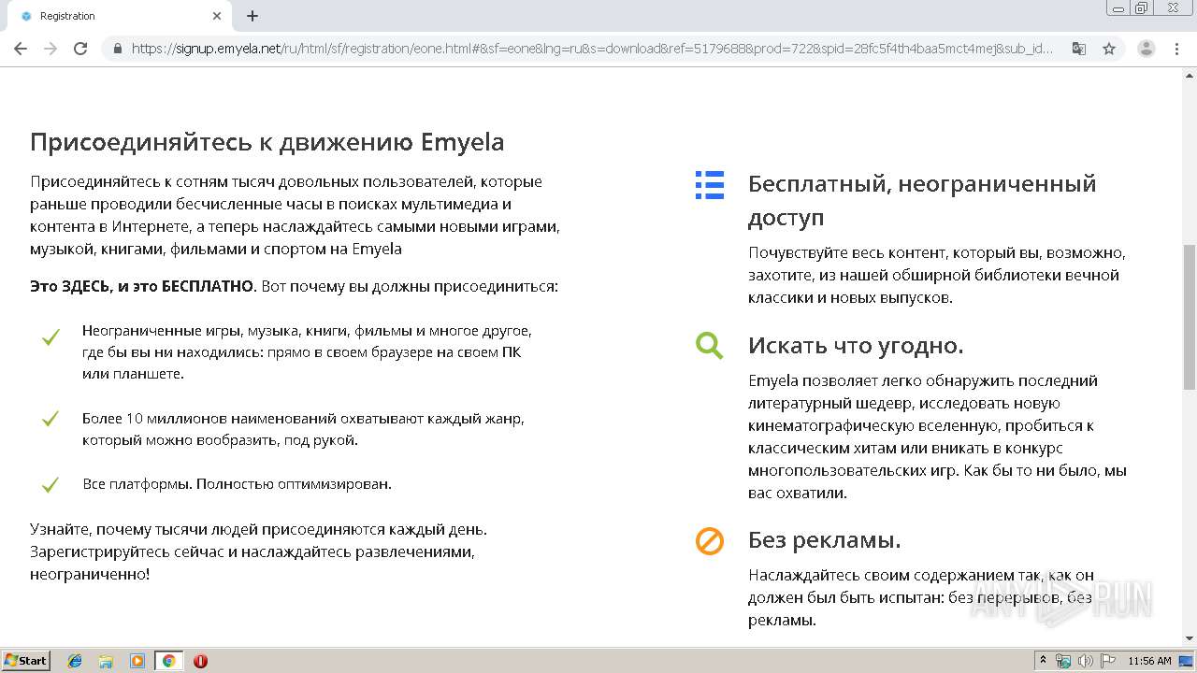Click the address bar URL
This screenshot has height=673, width=1197.
tap(592, 49)
